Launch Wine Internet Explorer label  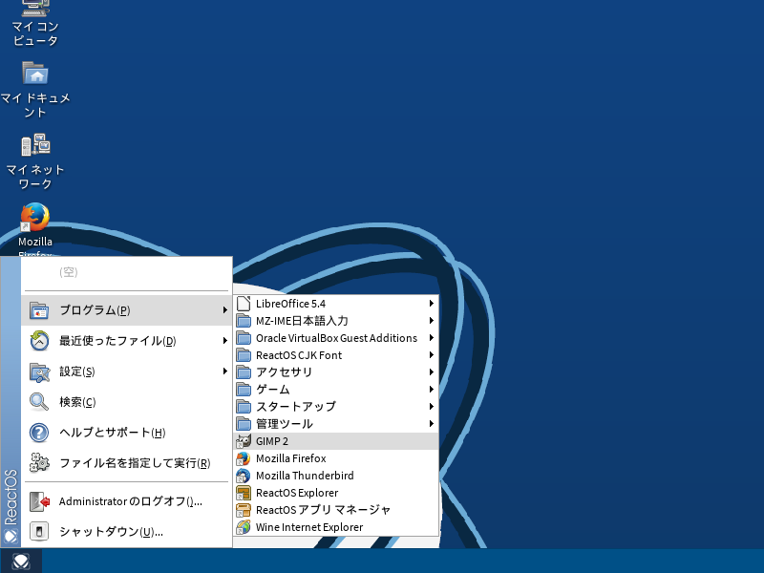coord(309,527)
